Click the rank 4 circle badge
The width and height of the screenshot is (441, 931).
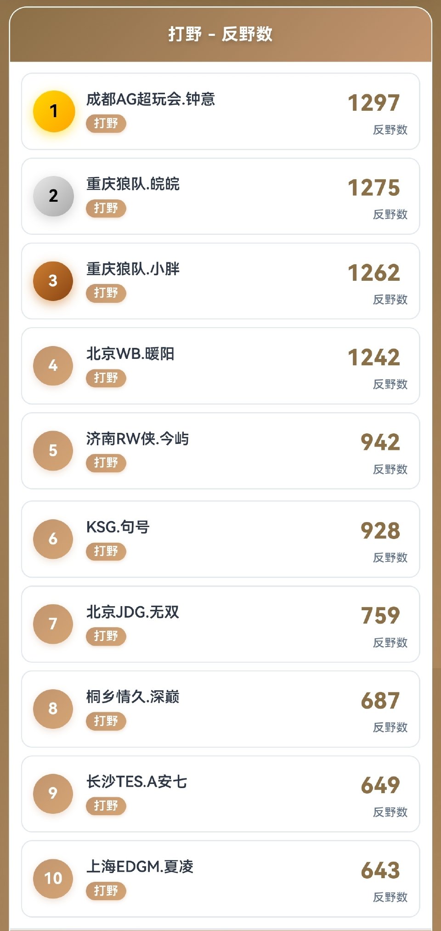coord(53,366)
